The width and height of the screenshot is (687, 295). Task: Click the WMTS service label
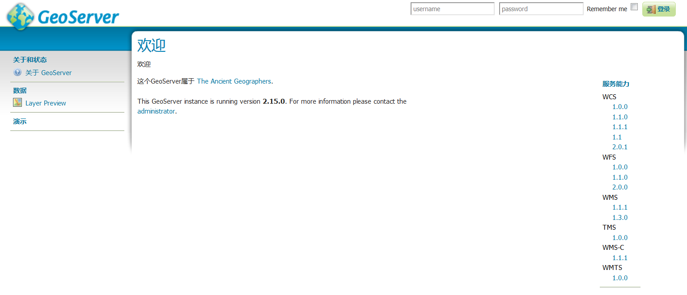[612, 268]
